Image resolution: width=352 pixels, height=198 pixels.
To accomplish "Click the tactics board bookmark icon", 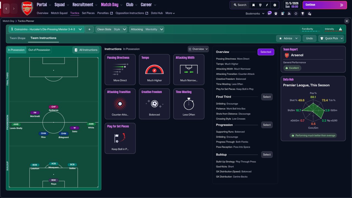I will click(x=282, y=13).
